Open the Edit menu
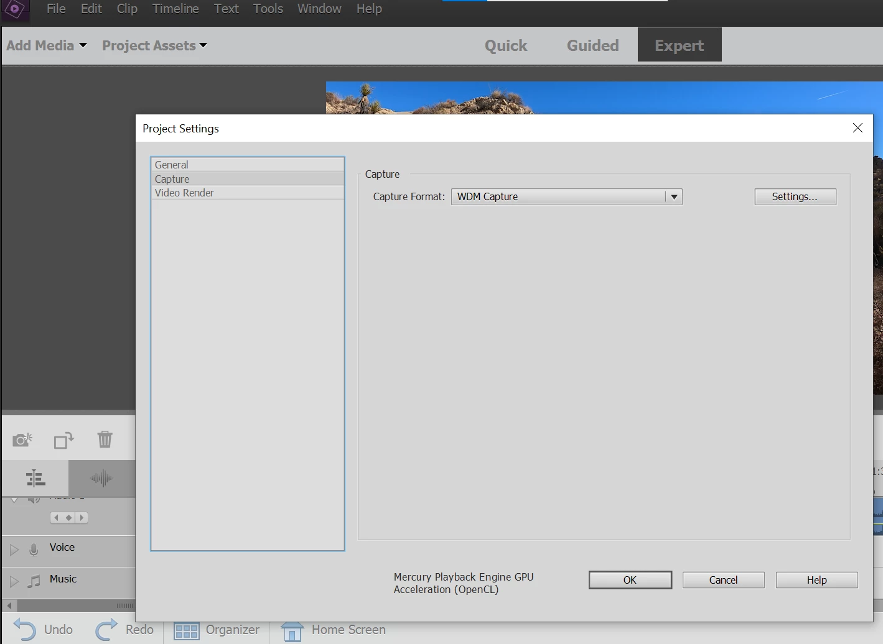 pyautogui.click(x=91, y=9)
